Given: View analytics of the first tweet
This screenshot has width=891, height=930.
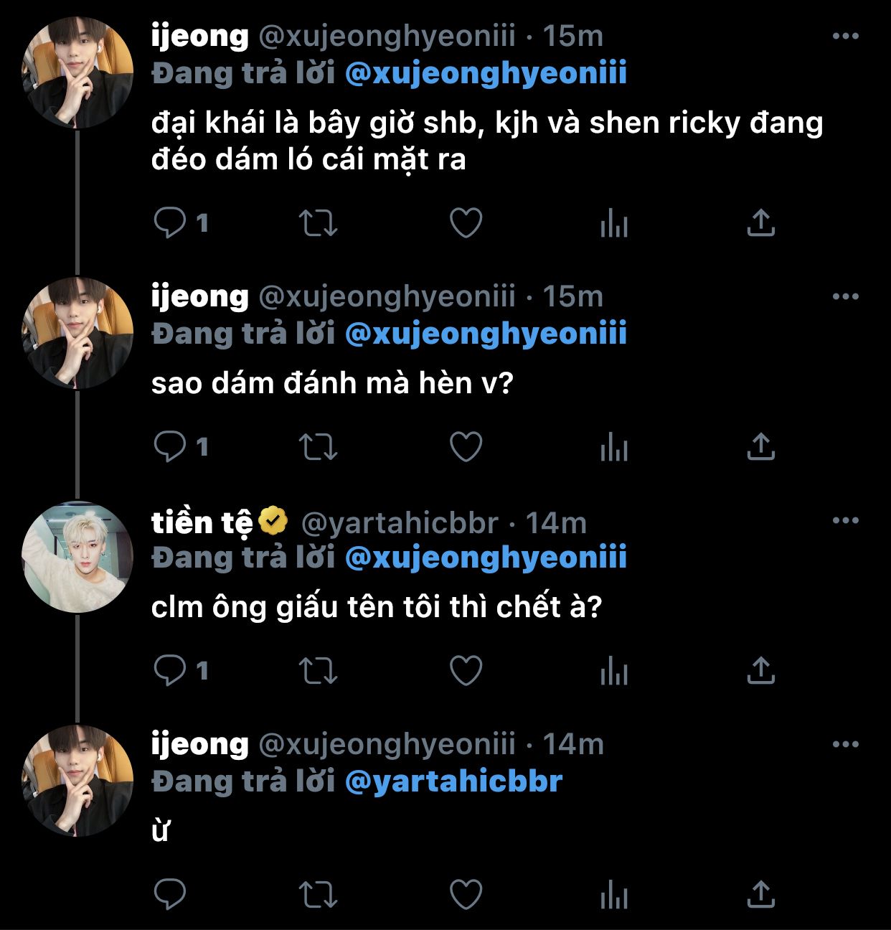Looking at the screenshot, I should coord(614,223).
